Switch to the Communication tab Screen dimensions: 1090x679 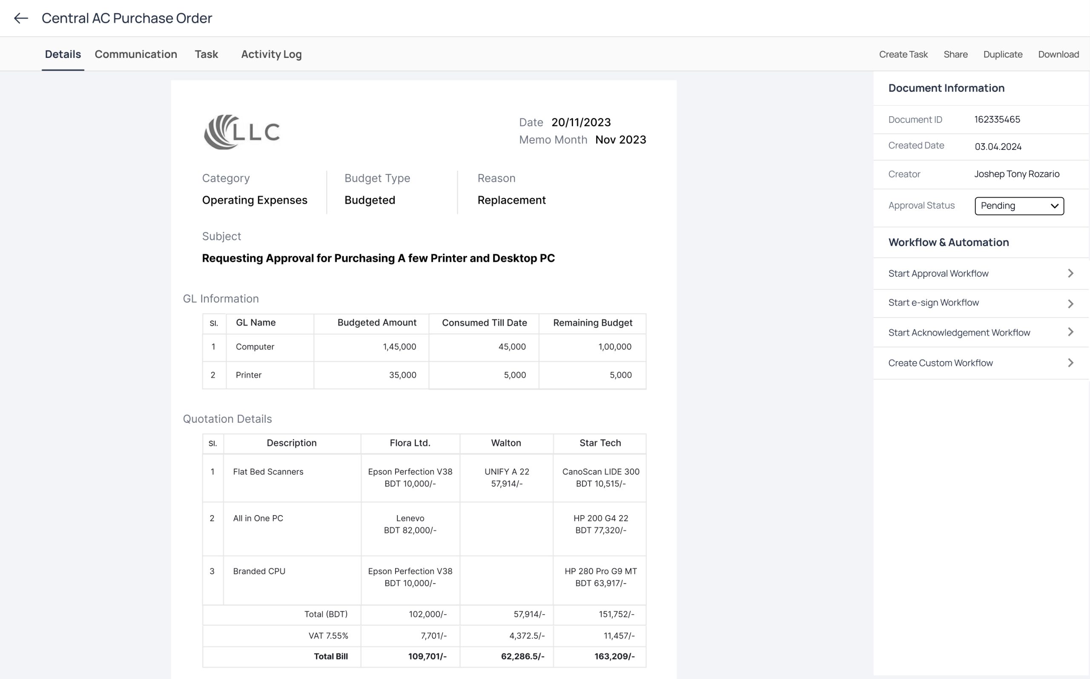click(136, 54)
